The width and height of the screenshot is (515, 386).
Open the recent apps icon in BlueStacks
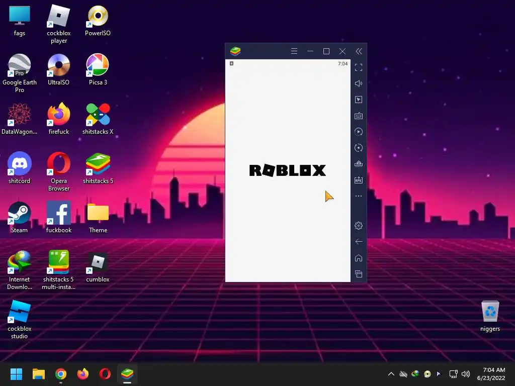[x=359, y=274]
